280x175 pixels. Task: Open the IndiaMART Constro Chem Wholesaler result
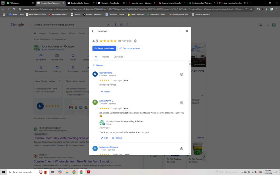[73, 161]
